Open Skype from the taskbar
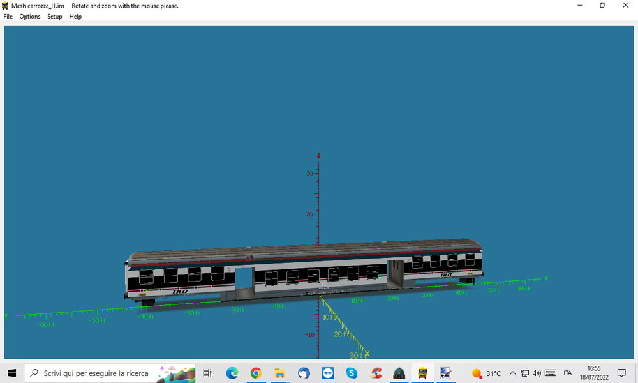The image size is (638, 383). pos(352,373)
